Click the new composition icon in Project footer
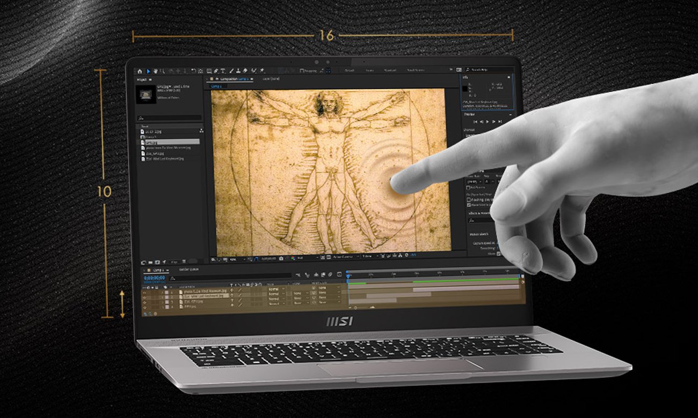Image resolution: width=698 pixels, height=418 pixels. [x=157, y=262]
